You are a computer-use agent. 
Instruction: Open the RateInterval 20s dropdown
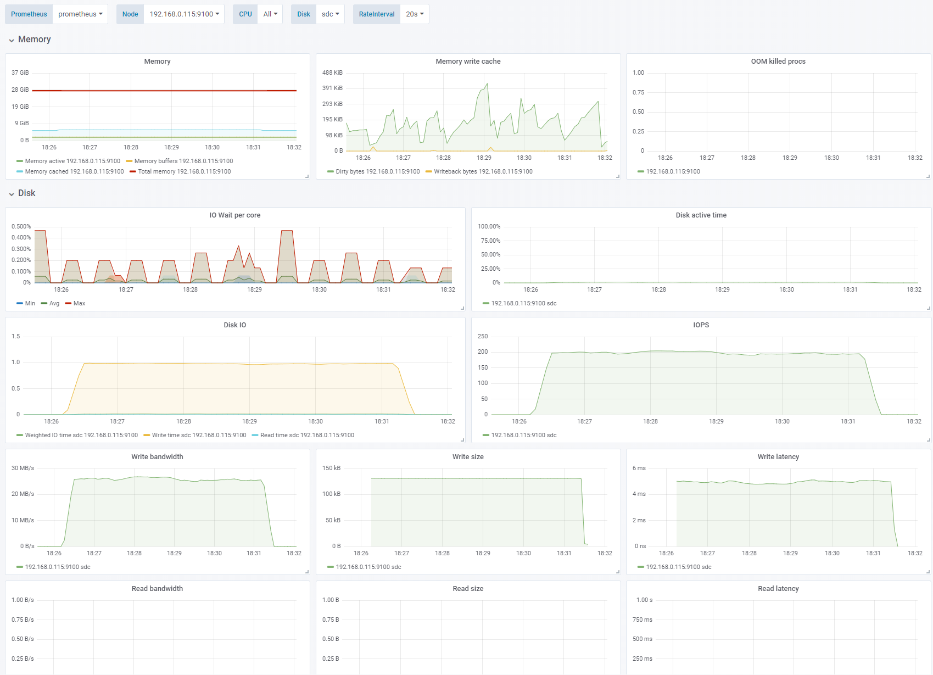415,14
